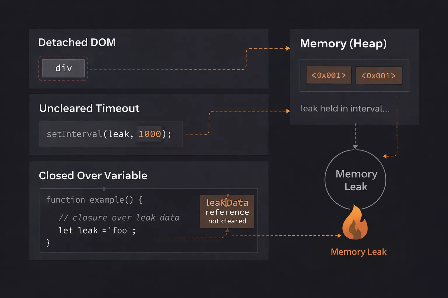Open the Memory (Heap) panel header

pos(344,43)
